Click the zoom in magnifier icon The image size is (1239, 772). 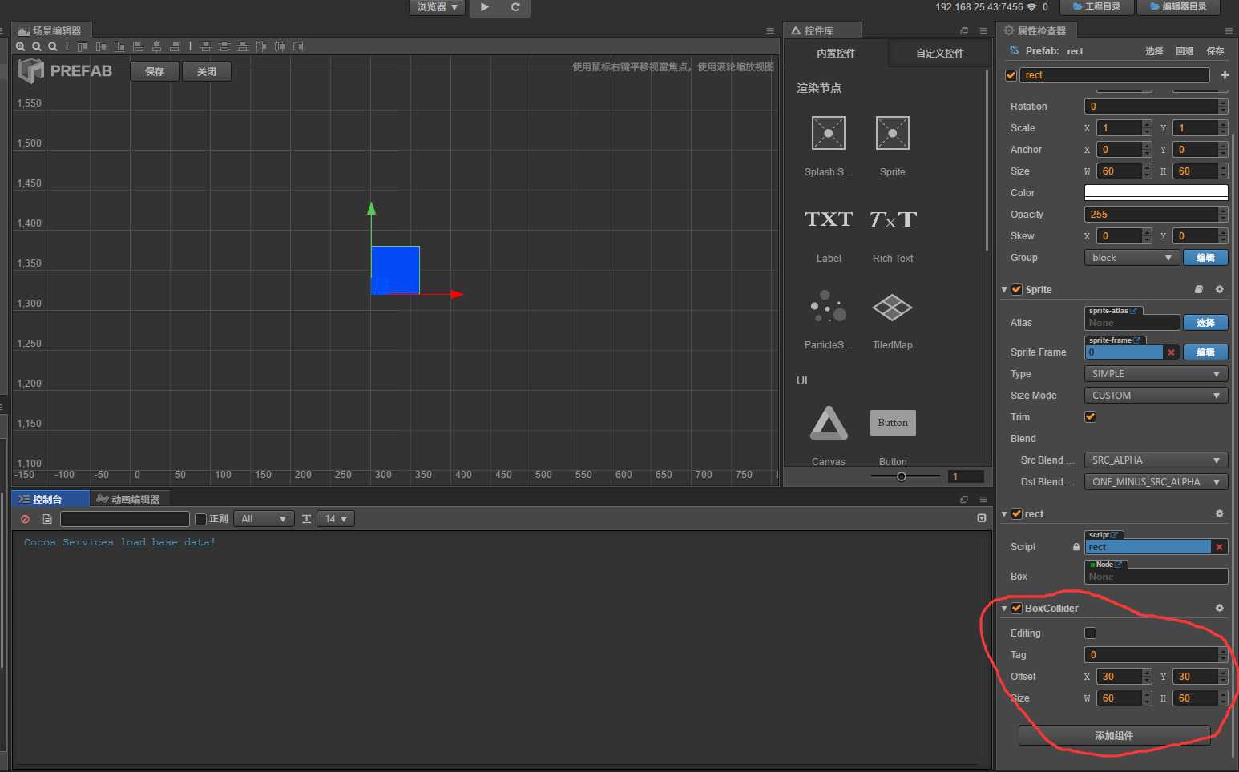point(21,46)
